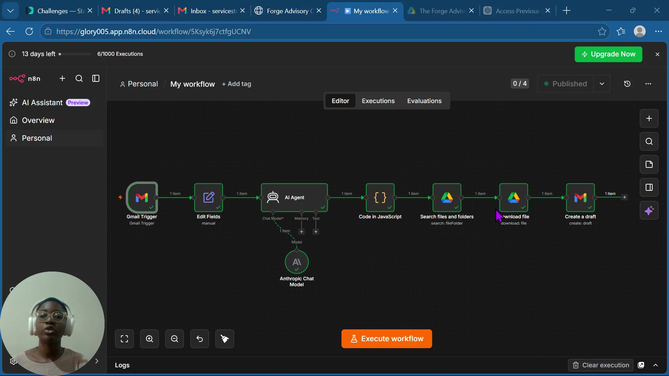Screen dimensions: 669x376
Task: Search nodes using right panel magnifier
Action: (x=649, y=141)
